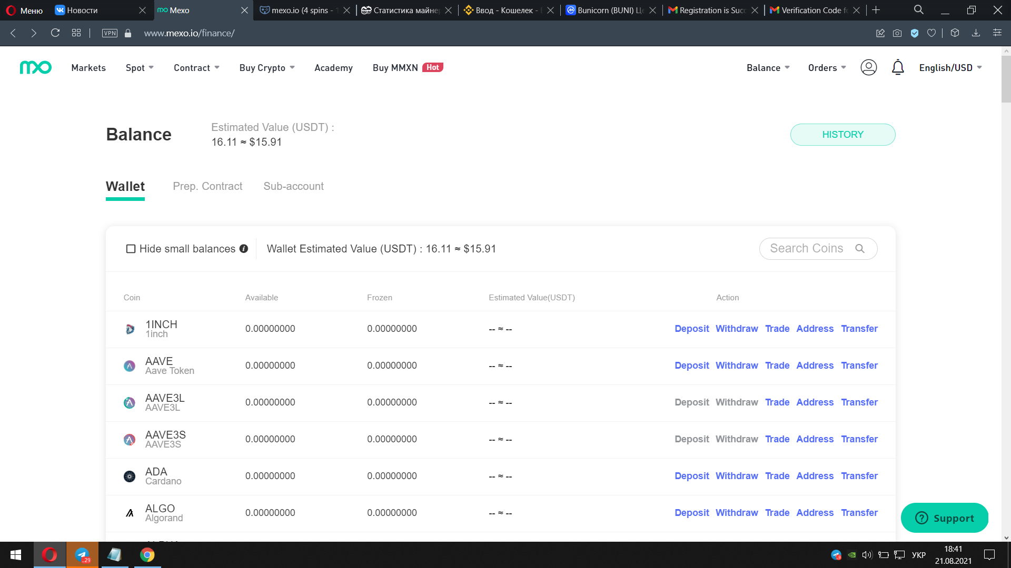Click Transfer for ADA

tap(859, 476)
